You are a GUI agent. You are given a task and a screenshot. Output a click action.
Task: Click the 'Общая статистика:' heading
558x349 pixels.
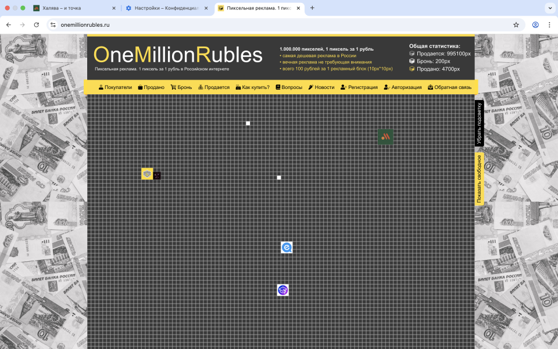[435, 46]
